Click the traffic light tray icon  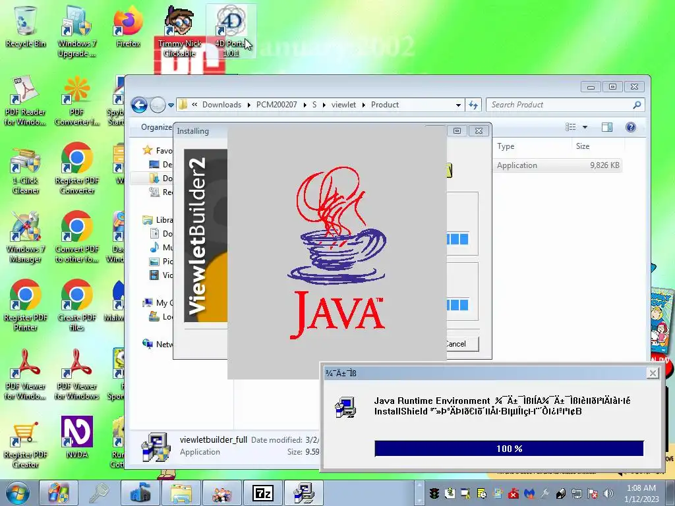[434, 493]
